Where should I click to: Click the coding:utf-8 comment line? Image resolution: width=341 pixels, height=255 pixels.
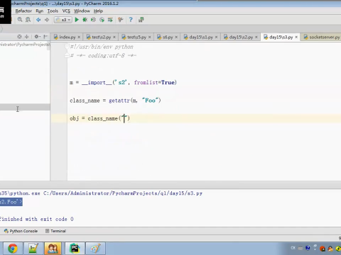pos(103,56)
